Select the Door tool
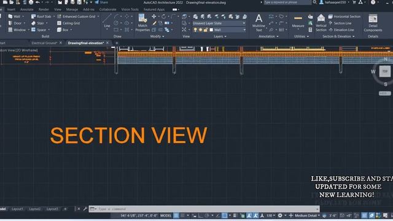The width and height of the screenshot is (393, 221). pos(15,23)
